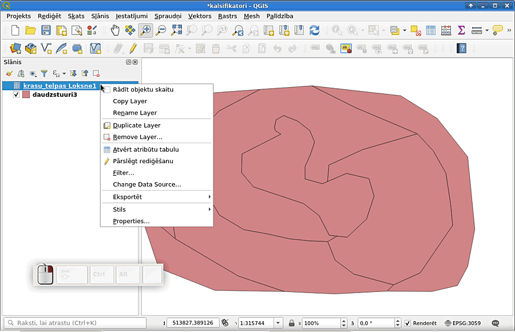Activate the Zoom Out magnifier tool
Viewport: 515px width, 332px height.
(161, 30)
